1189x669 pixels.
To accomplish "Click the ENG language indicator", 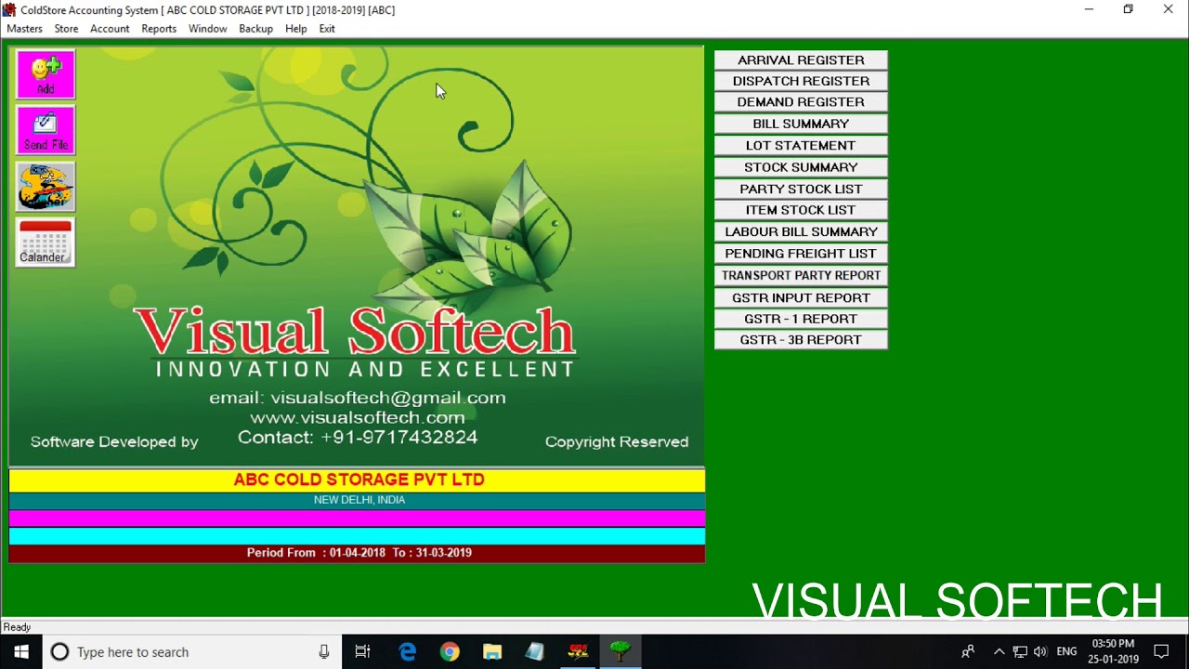I will [x=1066, y=652].
